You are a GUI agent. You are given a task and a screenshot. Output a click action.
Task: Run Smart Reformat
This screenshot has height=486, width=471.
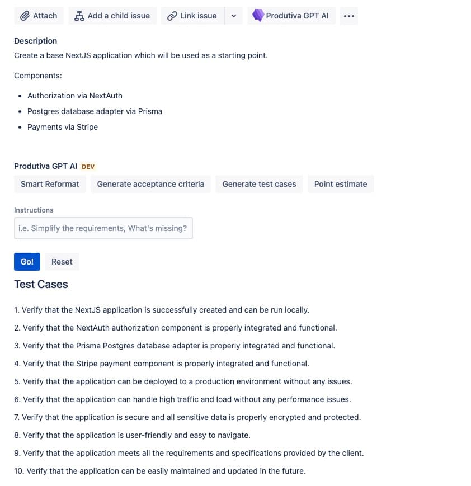click(x=50, y=183)
